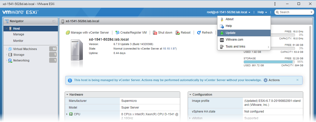Click the blue Refresh icon

[x=199, y=33]
